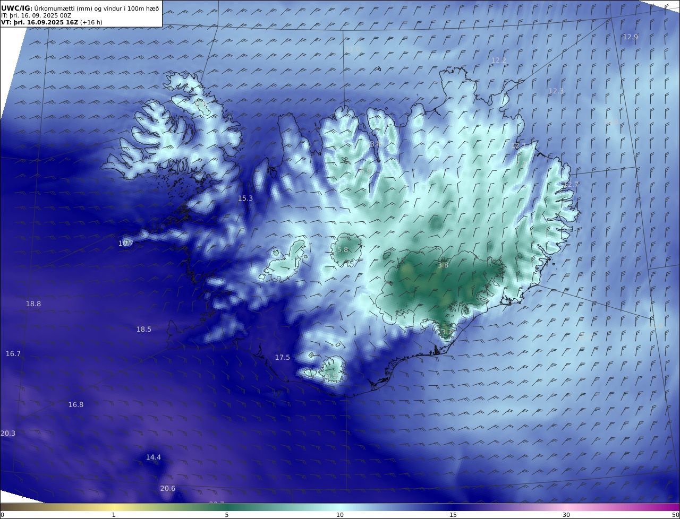Click the colorbar tick label 10

tap(340, 515)
